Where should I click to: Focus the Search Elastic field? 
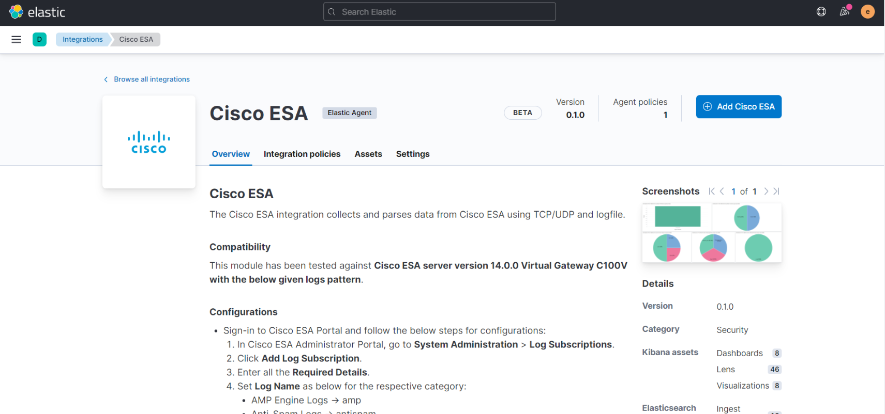click(440, 12)
